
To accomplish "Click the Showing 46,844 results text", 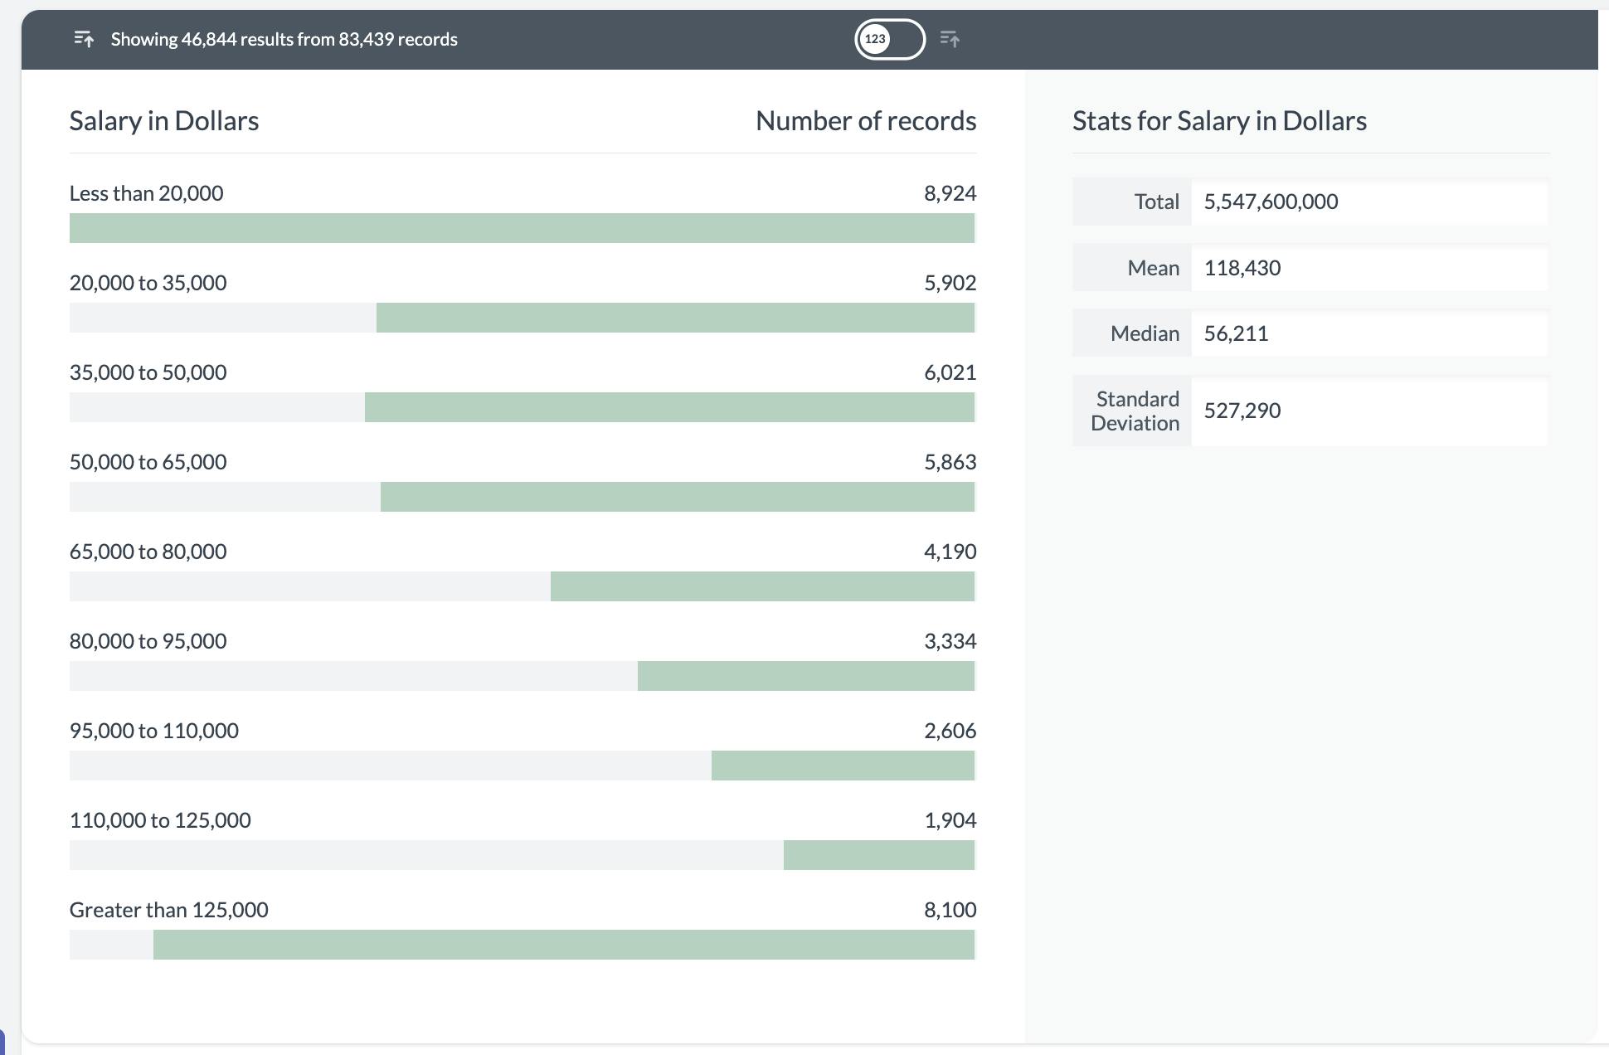I will pyautogui.click(x=284, y=38).
